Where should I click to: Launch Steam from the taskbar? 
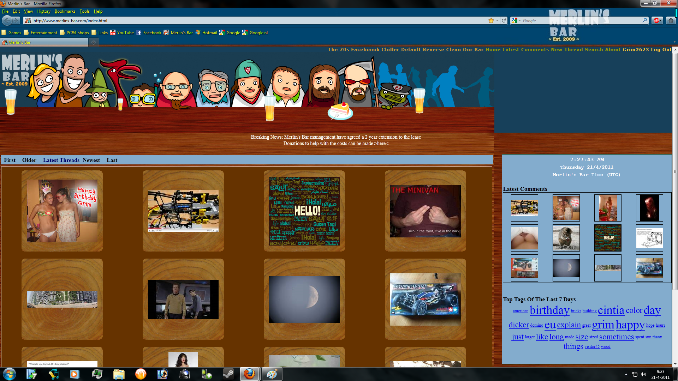[228, 374]
